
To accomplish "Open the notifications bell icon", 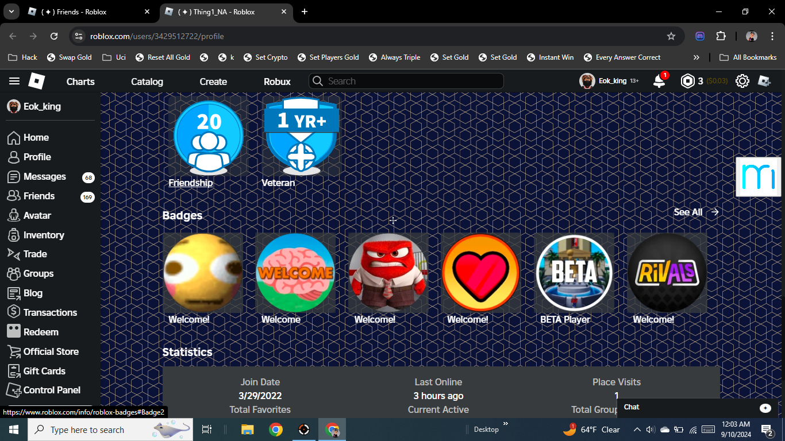I will pyautogui.click(x=660, y=81).
